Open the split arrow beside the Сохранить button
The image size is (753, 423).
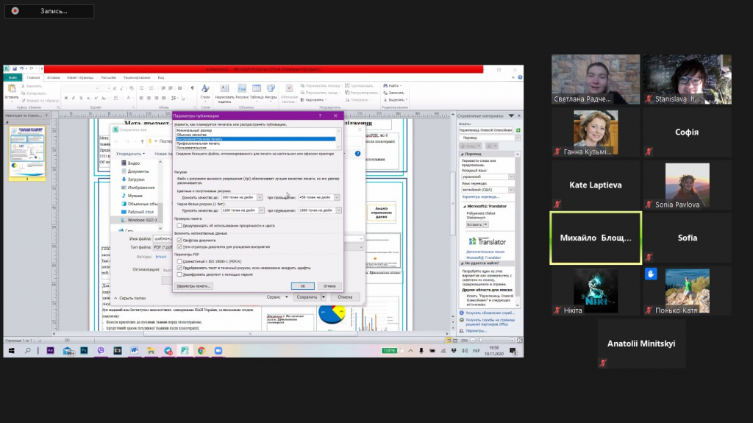[x=324, y=297]
